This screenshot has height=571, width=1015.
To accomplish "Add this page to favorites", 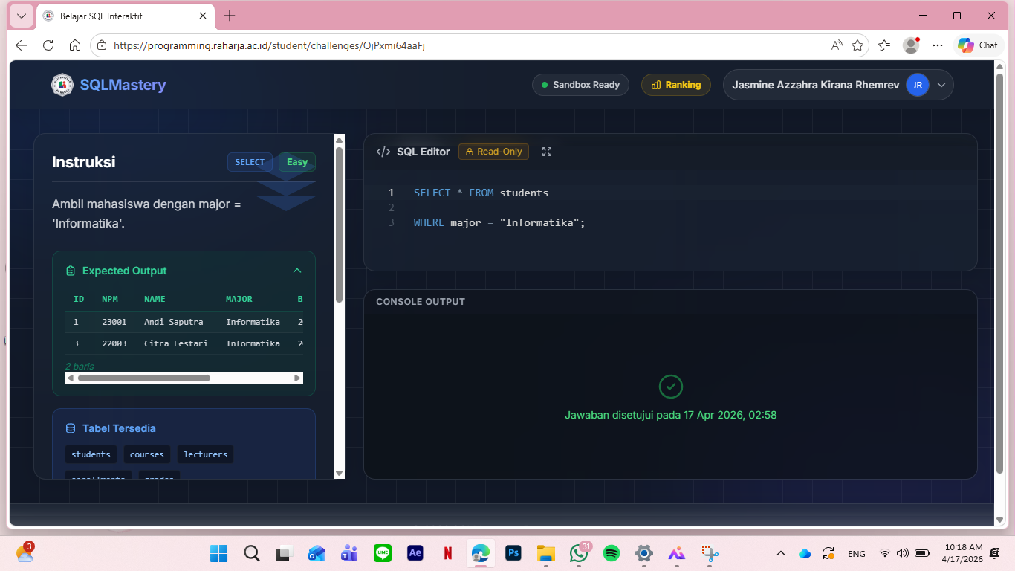I will (857, 45).
